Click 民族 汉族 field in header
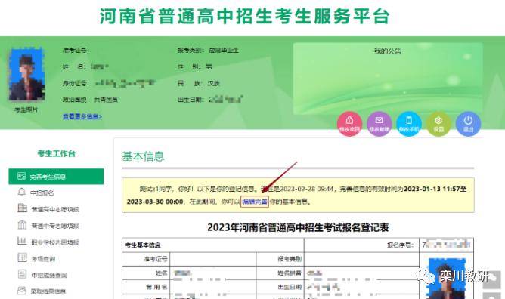Viewport: 505px width, 299px height. click(198, 83)
